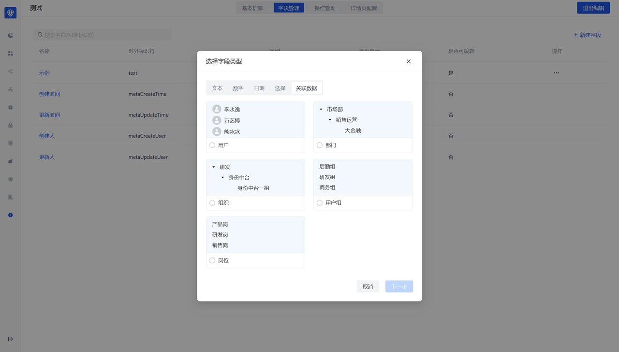
Task: Click the padlock icon in sidebar
Action: 11,125
